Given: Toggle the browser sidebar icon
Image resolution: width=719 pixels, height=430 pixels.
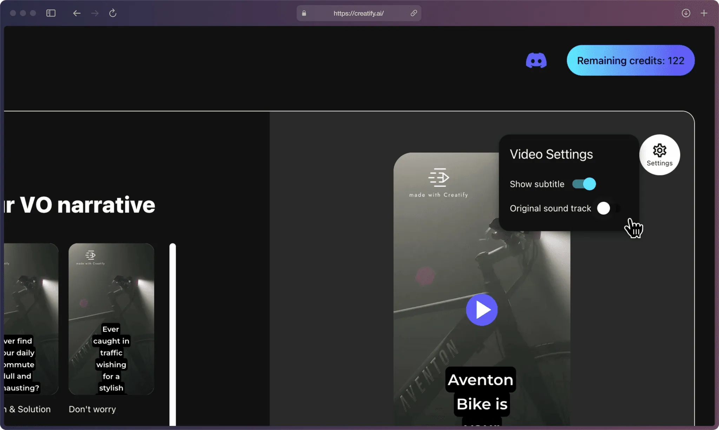Looking at the screenshot, I should coord(51,13).
